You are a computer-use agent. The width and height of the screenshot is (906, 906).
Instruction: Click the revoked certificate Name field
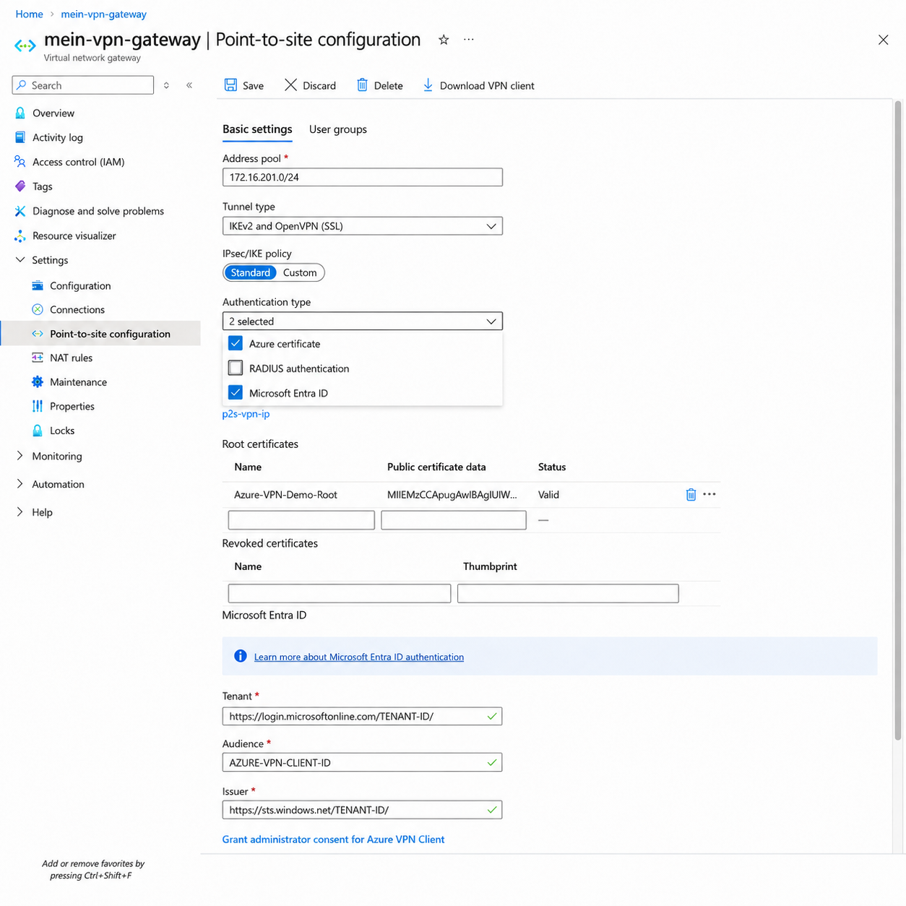click(340, 593)
